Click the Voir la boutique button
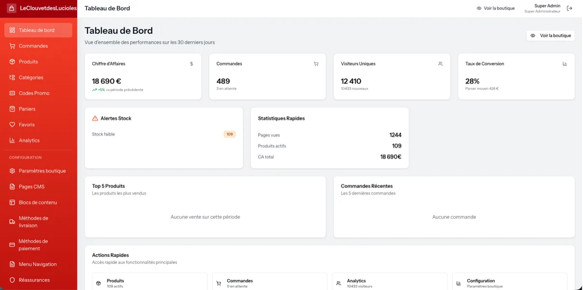Image resolution: width=583 pixels, height=290 pixels. [x=550, y=35]
